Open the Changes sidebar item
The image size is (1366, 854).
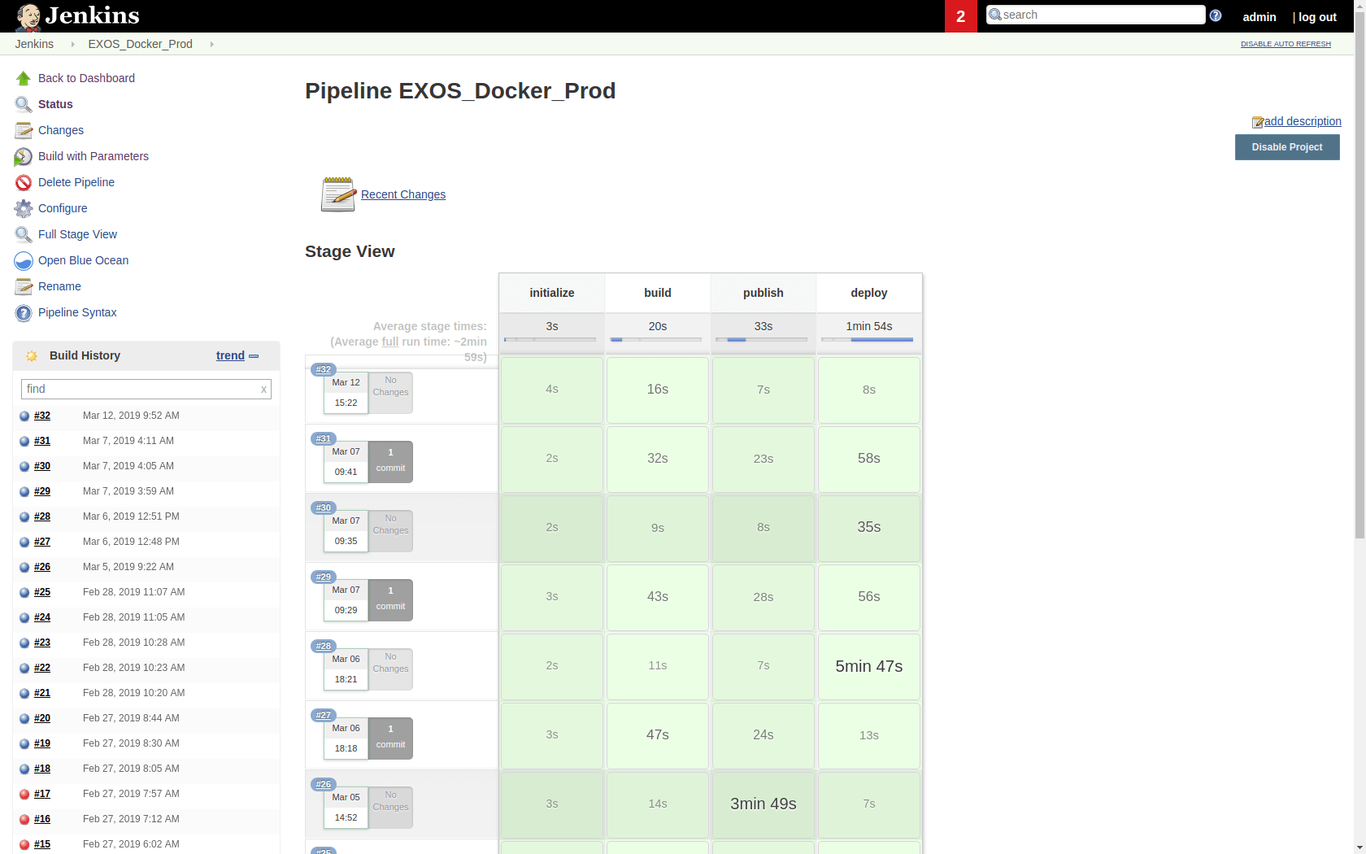coord(61,130)
